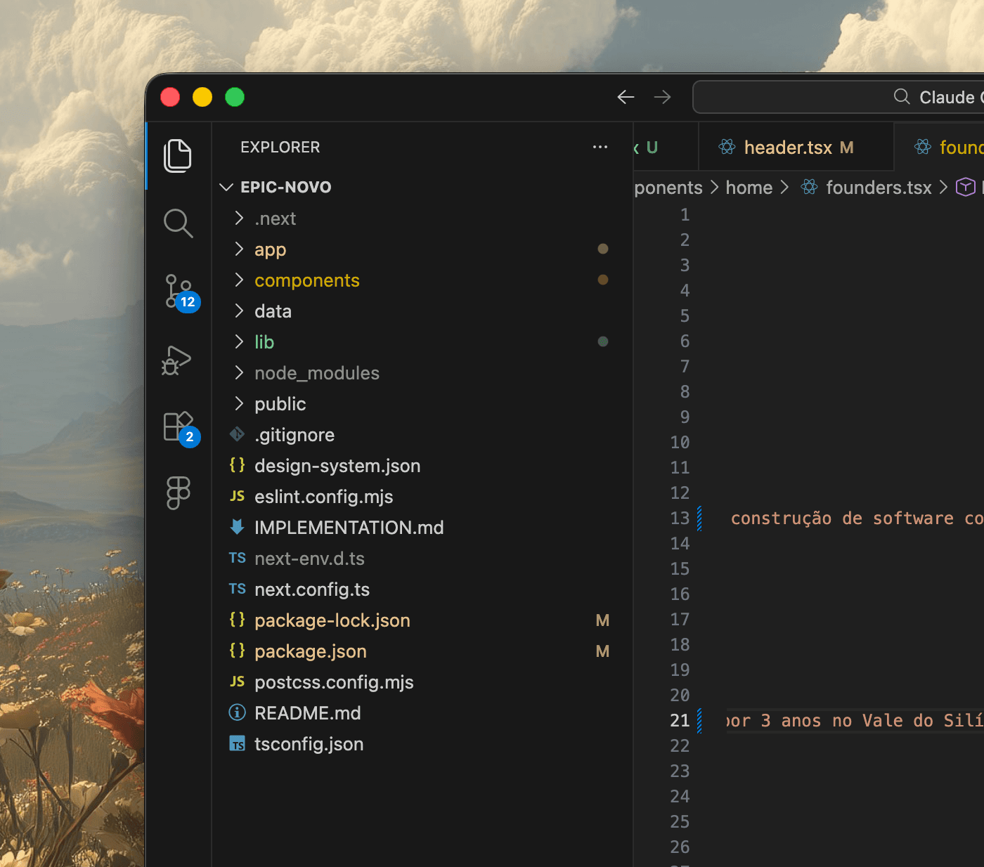Open the package.json file

click(310, 651)
